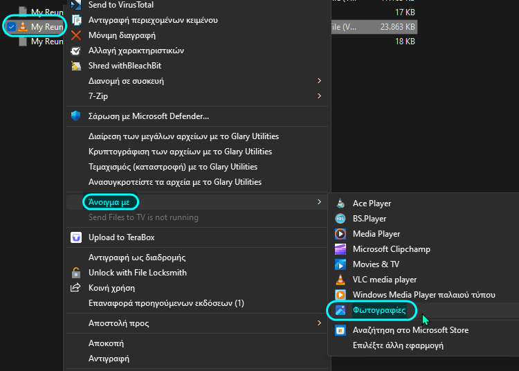Choose Upload to TeraBox

pyautogui.click(x=197, y=237)
